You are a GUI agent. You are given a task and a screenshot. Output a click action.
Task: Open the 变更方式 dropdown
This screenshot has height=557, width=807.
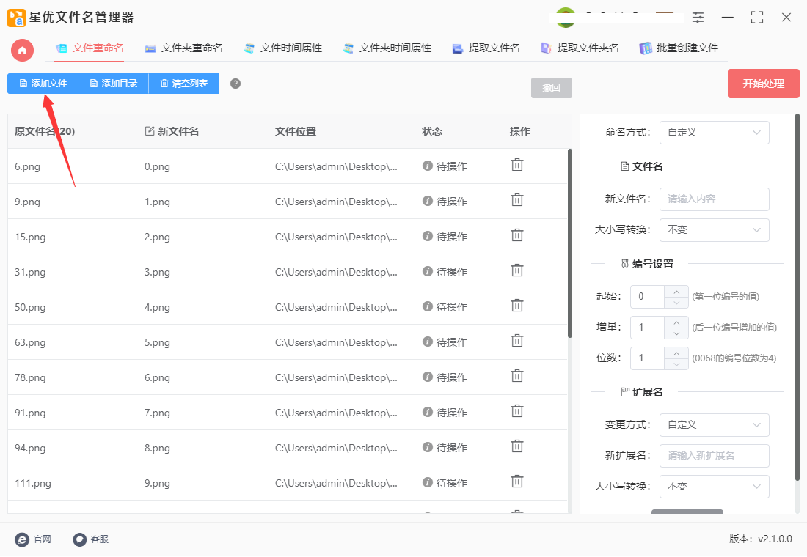click(715, 425)
